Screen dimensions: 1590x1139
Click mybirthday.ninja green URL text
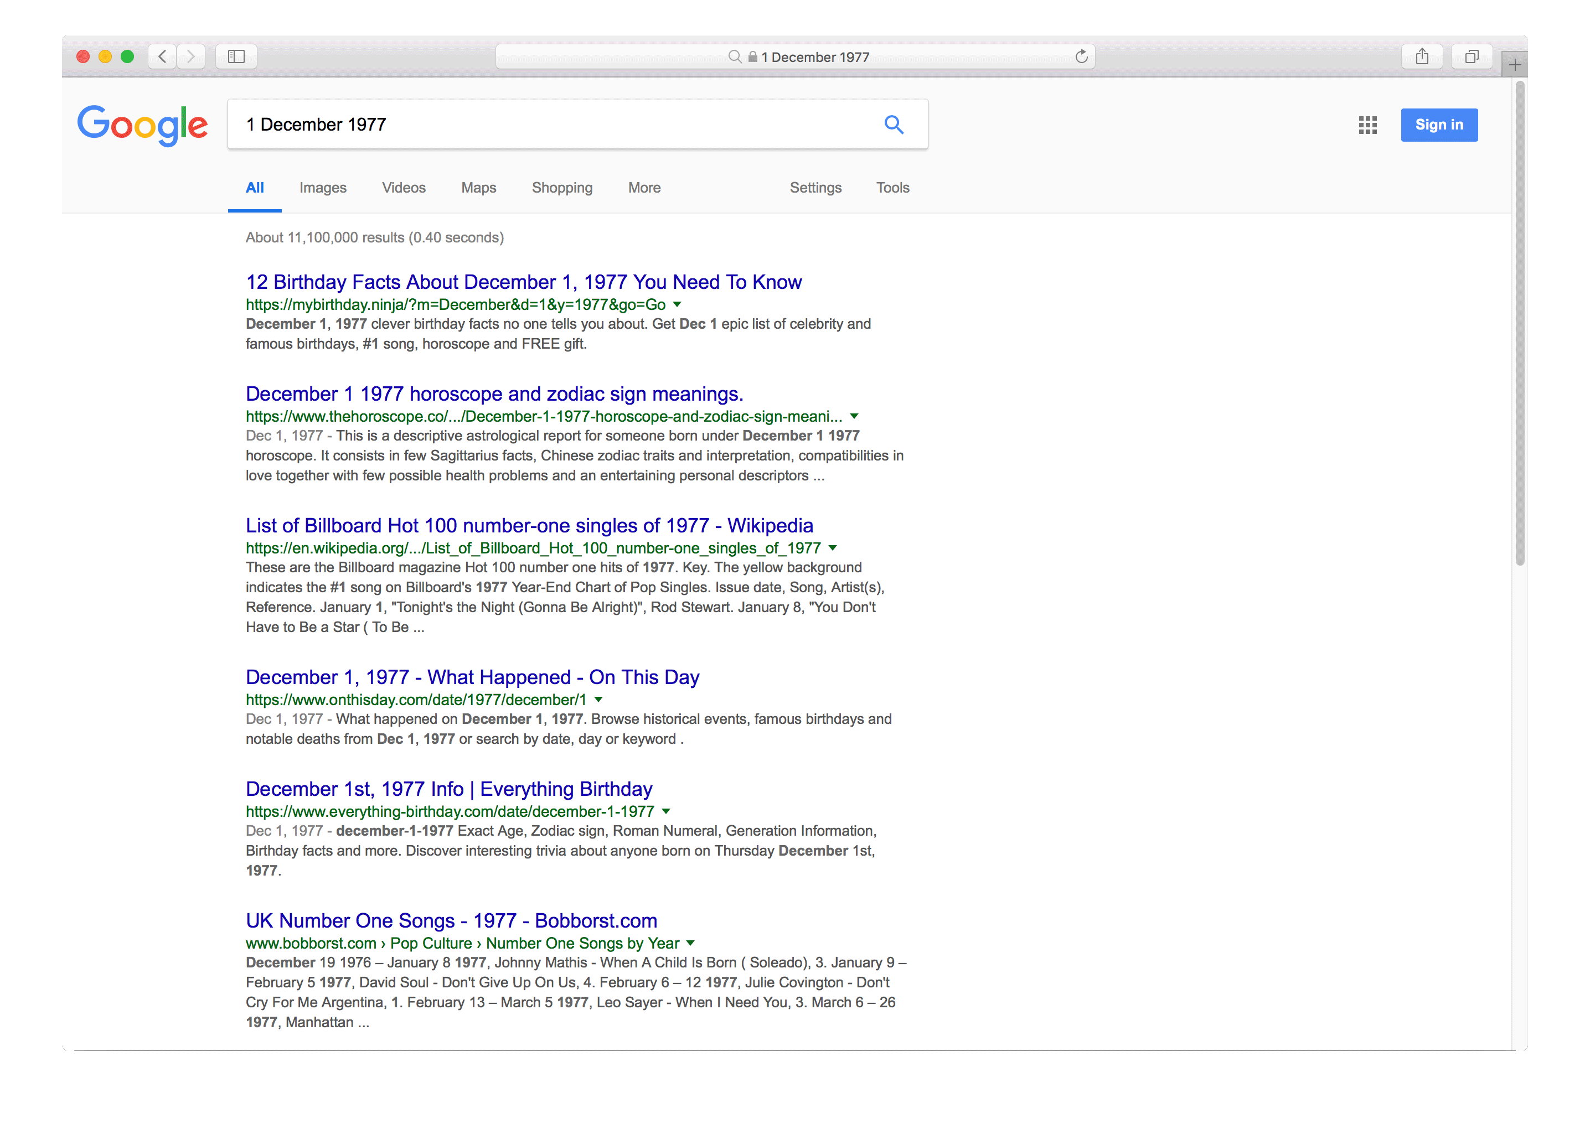(456, 304)
